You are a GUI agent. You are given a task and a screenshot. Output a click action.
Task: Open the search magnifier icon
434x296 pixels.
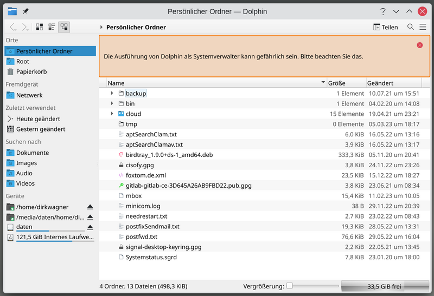tap(411, 27)
